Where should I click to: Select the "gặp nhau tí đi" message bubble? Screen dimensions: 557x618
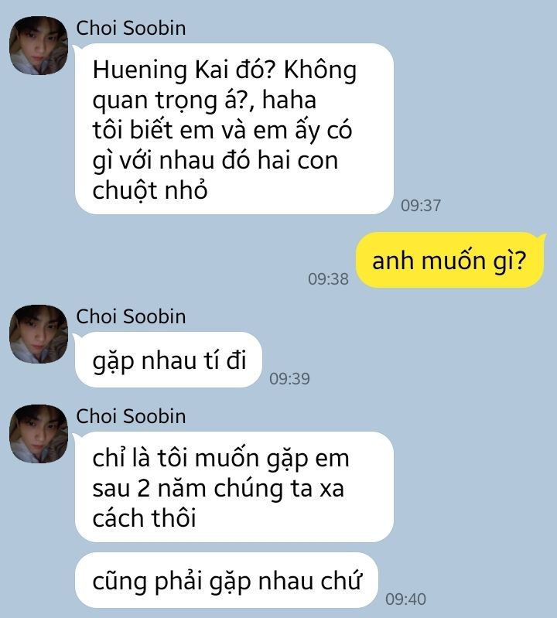(169, 360)
